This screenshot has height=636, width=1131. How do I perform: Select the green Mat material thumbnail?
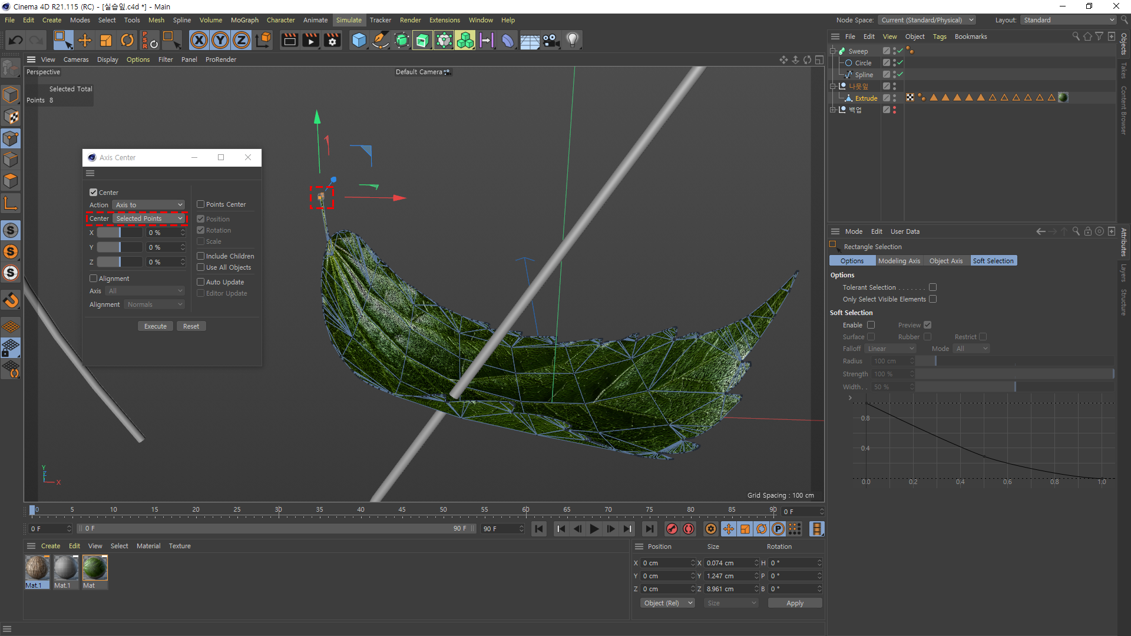(95, 568)
